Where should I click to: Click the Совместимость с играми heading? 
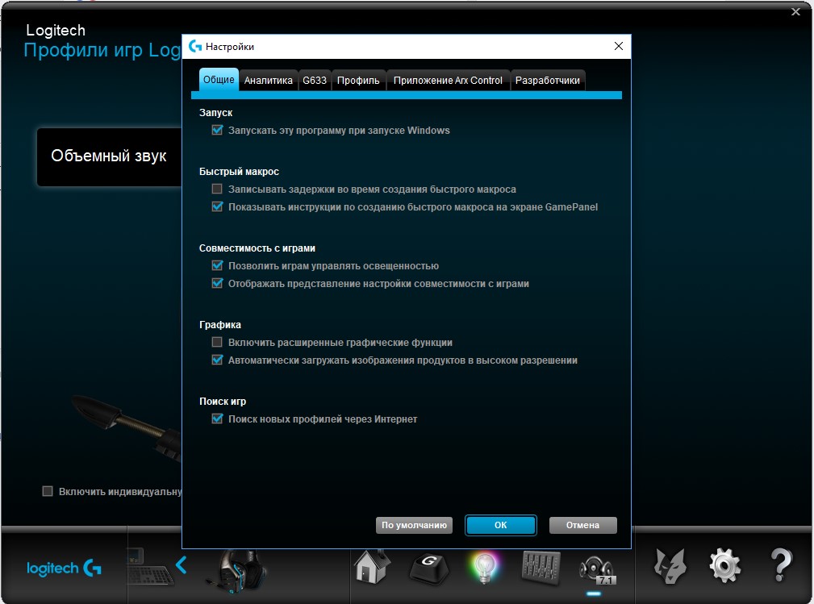[257, 248]
